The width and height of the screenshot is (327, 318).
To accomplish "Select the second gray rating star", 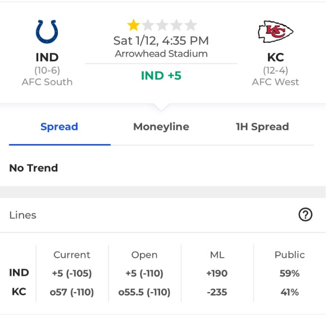I will click(x=148, y=25).
